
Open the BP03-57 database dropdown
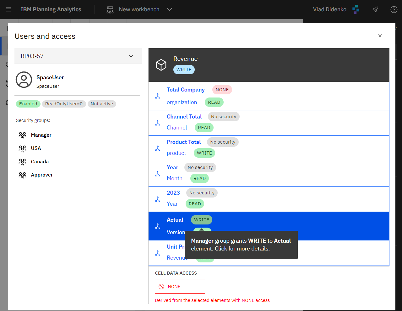78,56
